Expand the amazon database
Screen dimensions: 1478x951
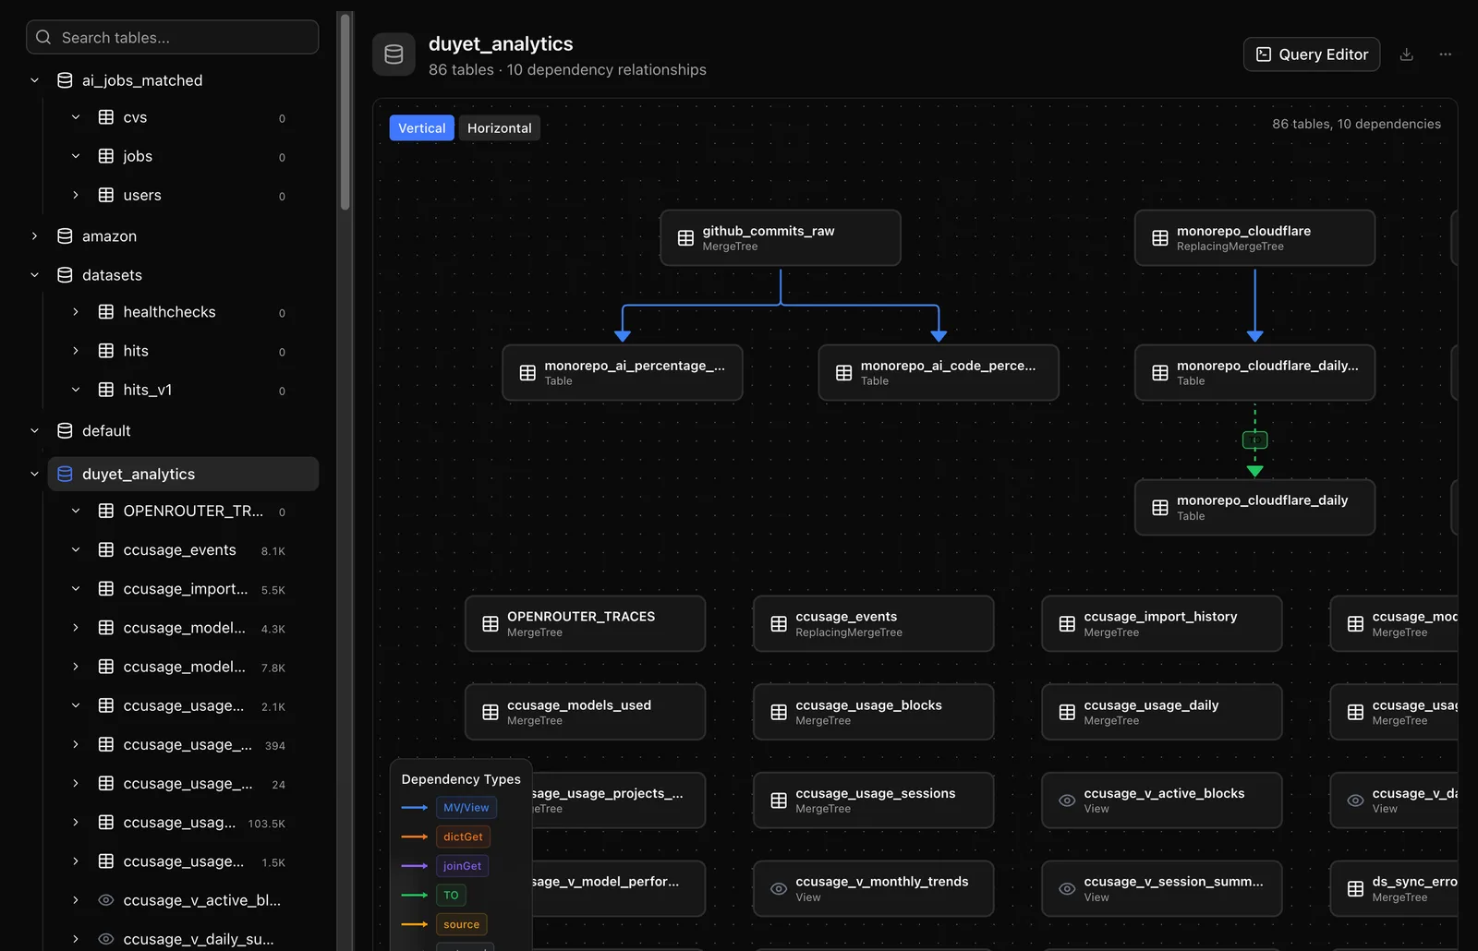(34, 235)
